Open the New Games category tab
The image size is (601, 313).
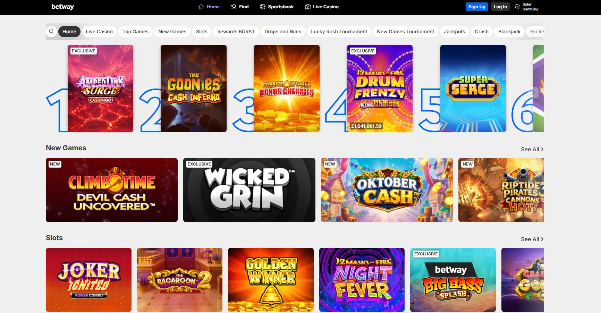[x=172, y=32]
